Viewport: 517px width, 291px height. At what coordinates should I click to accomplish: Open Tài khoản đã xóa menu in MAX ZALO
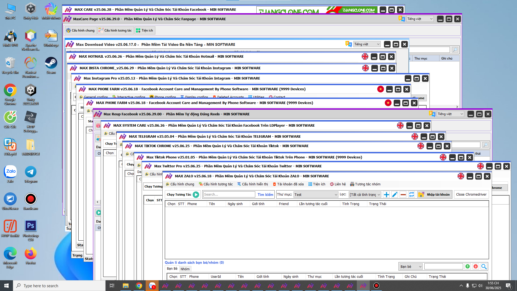tap(288, 184)
